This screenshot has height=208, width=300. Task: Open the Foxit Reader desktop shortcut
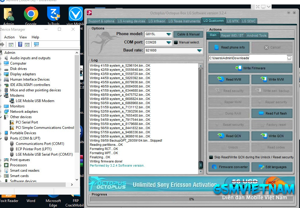tap(9, 199)
